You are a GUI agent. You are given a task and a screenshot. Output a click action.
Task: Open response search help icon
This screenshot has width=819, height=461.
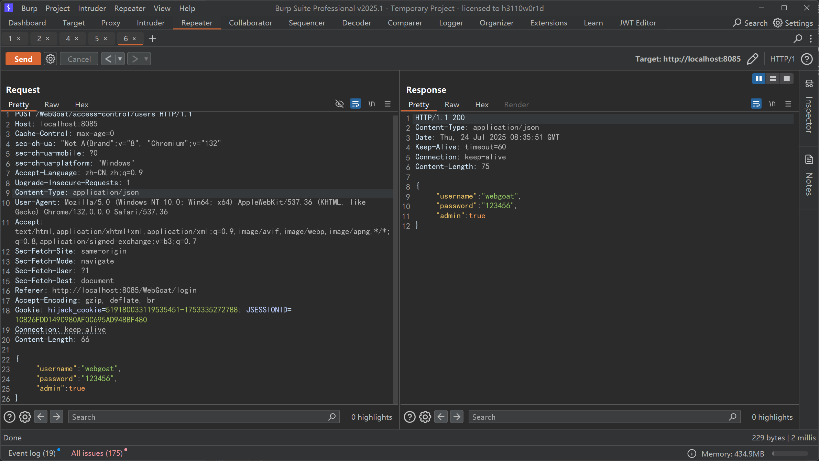point(409,417)
